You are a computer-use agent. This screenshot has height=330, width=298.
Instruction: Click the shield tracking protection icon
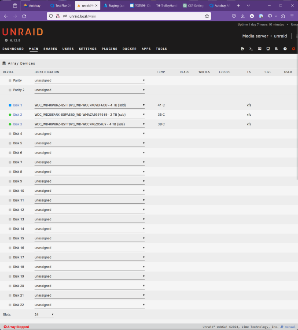tap(51, 16)
